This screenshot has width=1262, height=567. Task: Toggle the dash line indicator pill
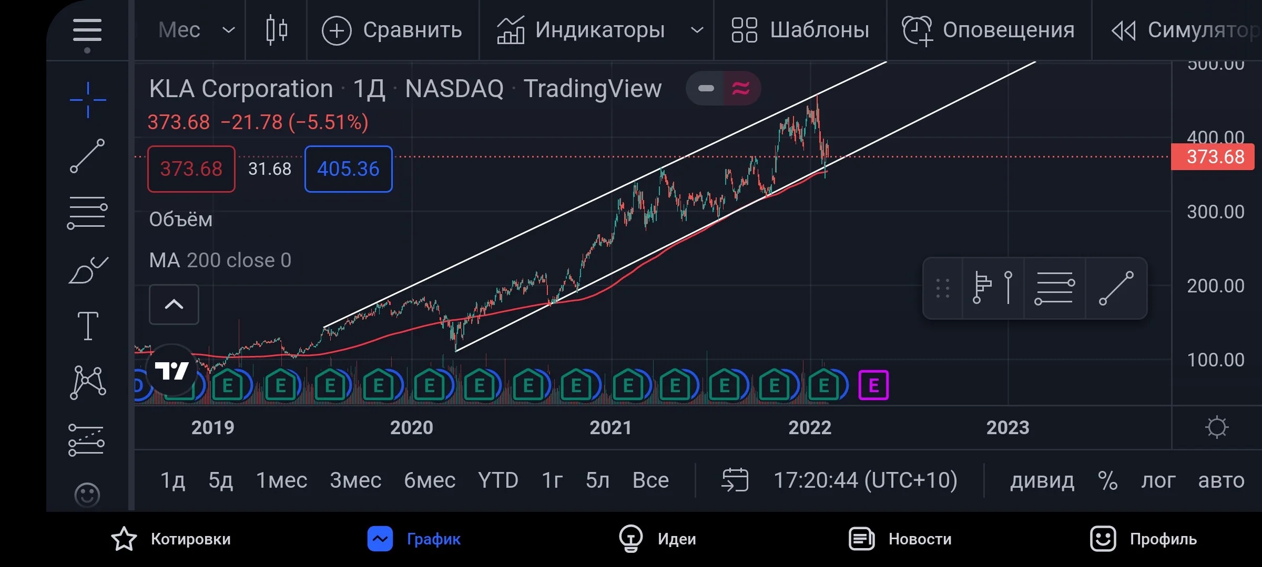coord(706,88)
